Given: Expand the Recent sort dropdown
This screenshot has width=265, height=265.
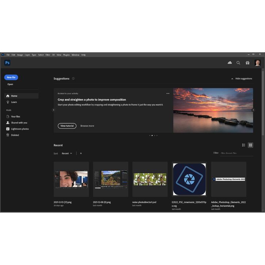Looking at the screenshot, I should (x=67, y=153).
